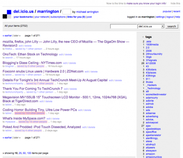183x158 pixels.
Task: Select the ajax tag in sidebar
Action: pos(148,126)
